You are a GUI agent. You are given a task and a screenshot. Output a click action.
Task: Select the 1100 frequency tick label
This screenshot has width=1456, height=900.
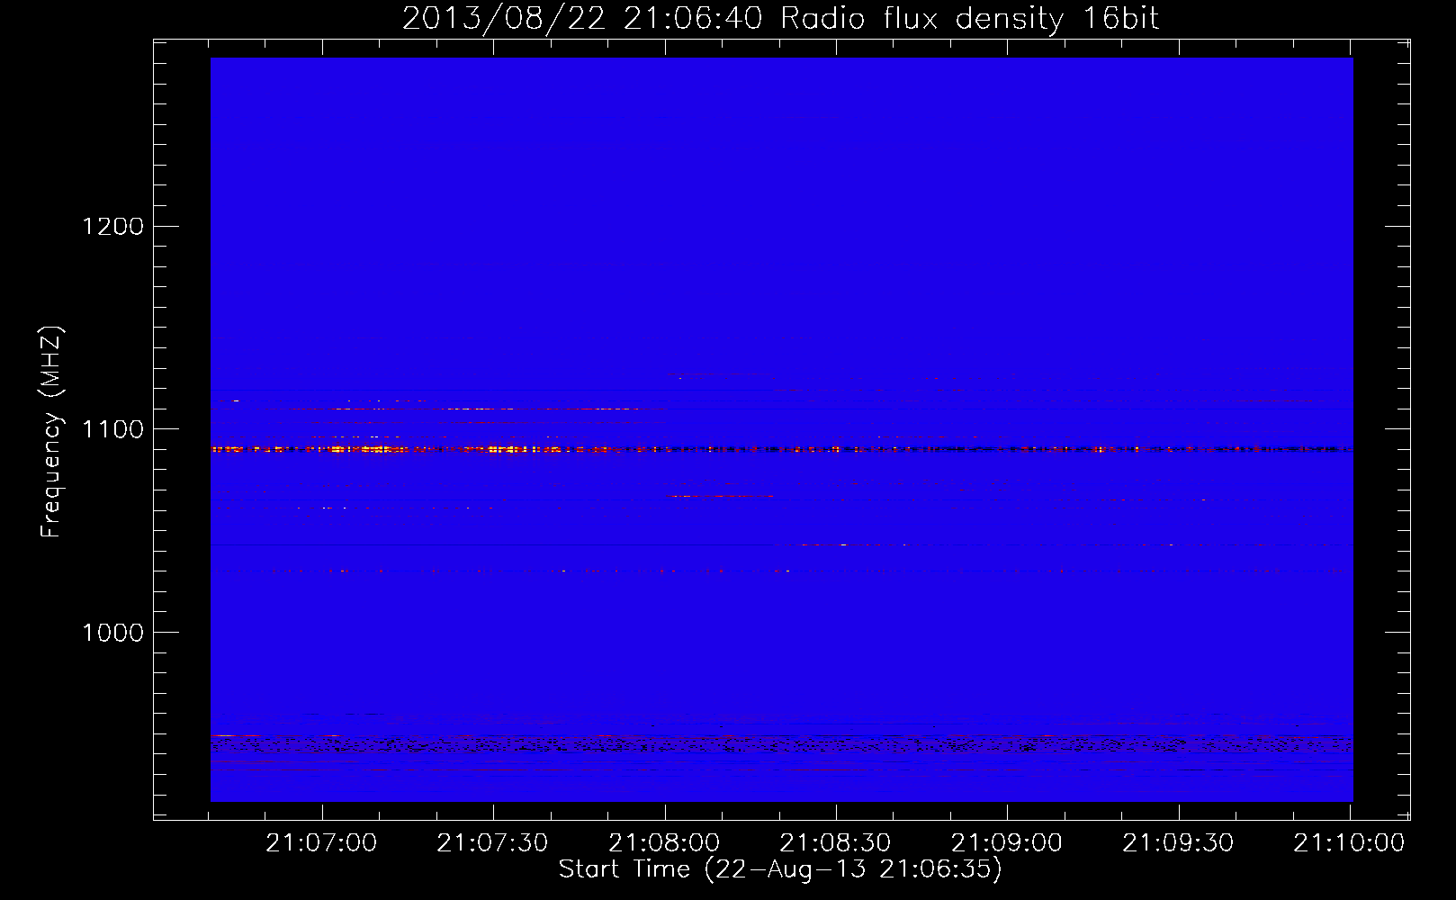[113, 429]
